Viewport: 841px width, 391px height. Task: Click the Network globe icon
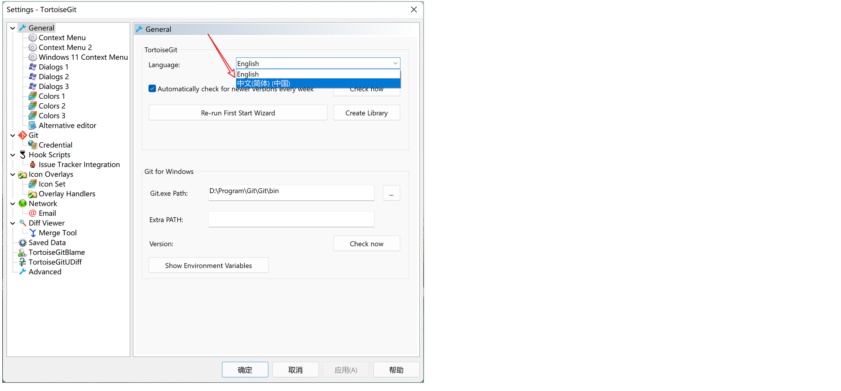[23, 204]
